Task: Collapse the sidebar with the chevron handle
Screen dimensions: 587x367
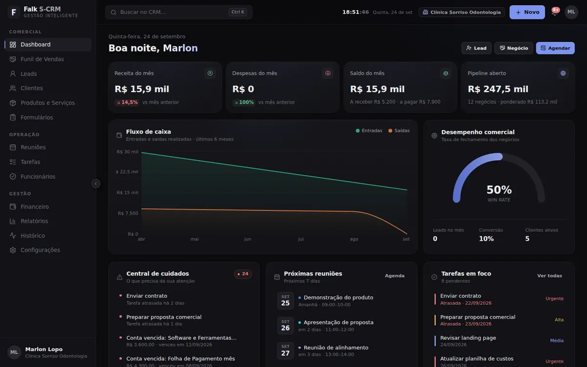Action: pos(96,183)
